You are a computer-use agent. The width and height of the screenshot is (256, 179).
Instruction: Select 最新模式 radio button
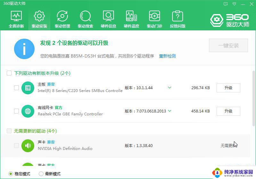tap(41, 174)
